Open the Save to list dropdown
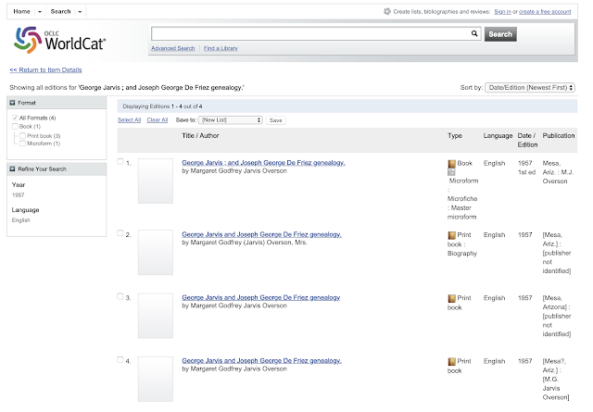 pyautogui.click(x=231, y=120)
